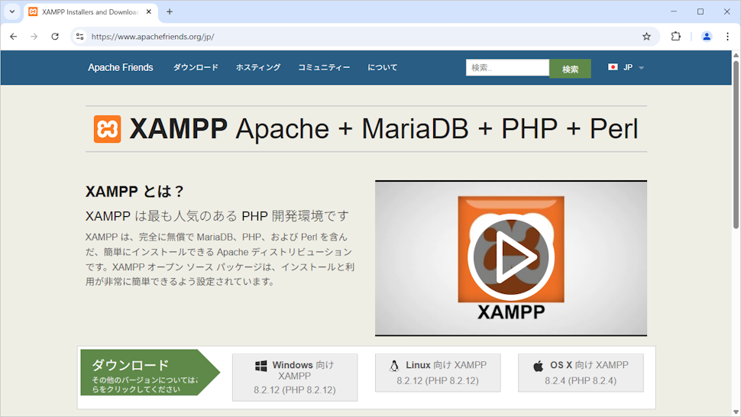Open the ホスティング menu item

[258, 67]
